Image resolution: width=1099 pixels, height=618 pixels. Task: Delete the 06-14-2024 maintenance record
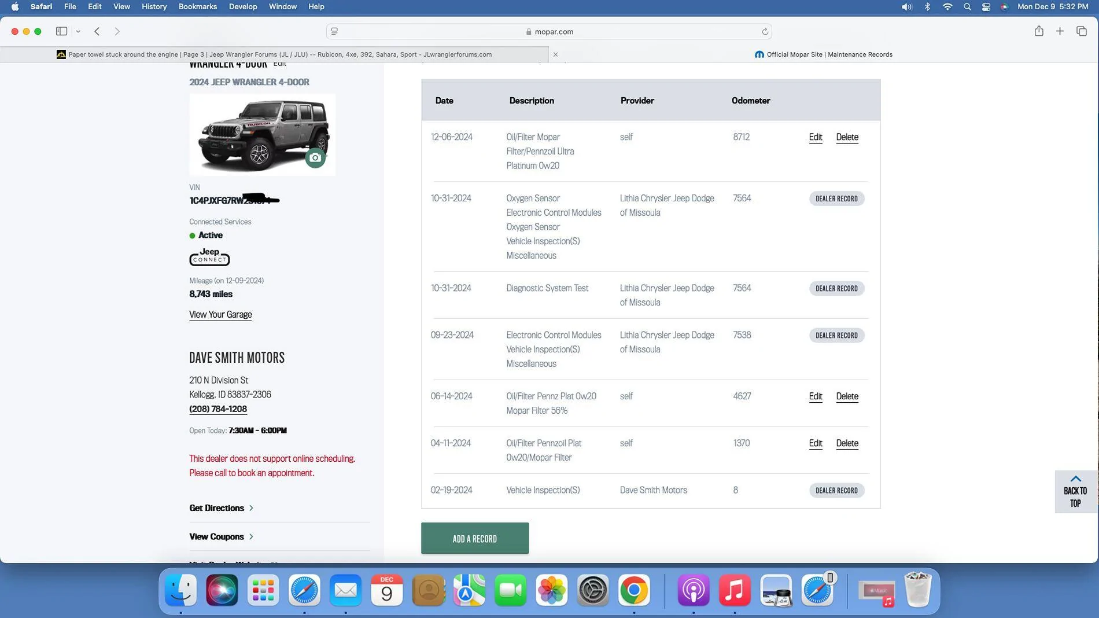847,396
